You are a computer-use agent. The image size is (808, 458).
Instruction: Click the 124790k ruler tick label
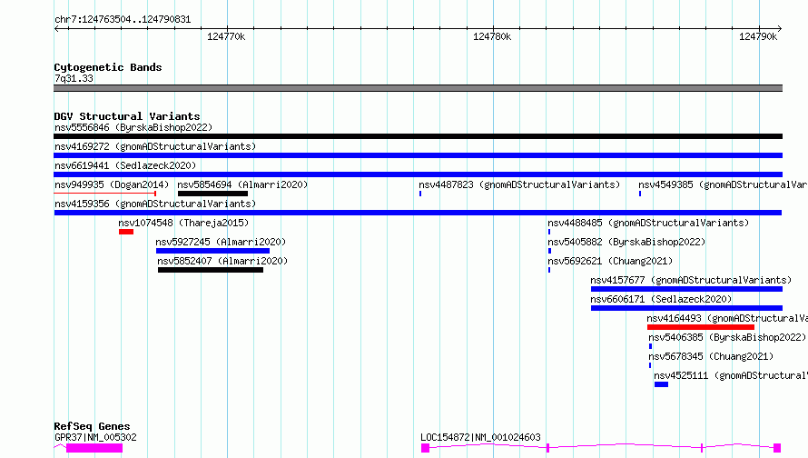[758, 36]
